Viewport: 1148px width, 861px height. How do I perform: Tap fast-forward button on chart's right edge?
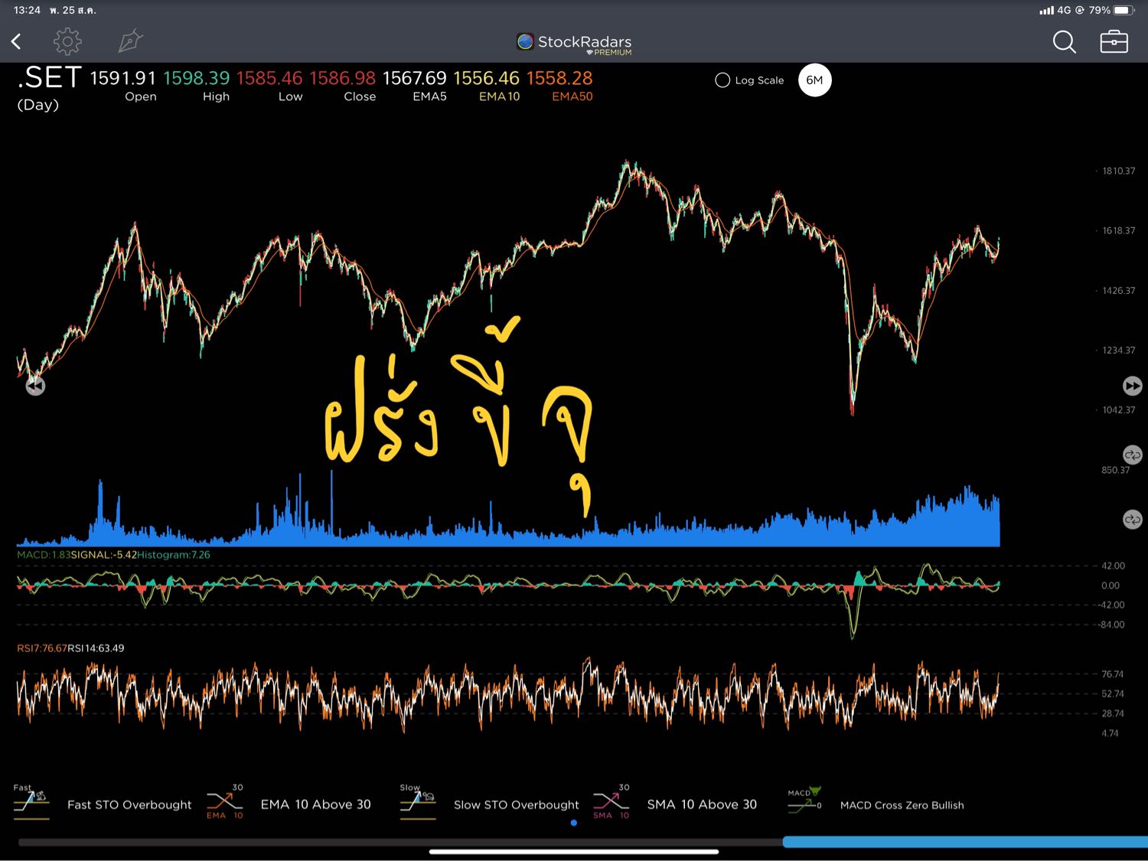point(1132,386)
